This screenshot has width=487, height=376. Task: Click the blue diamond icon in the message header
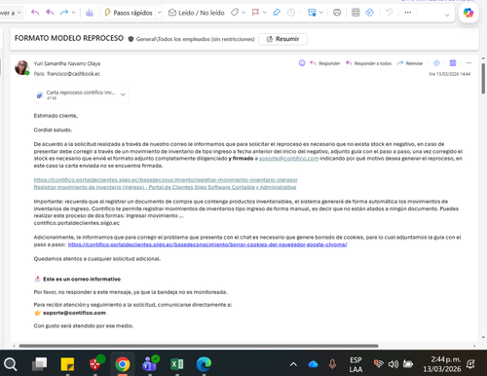(x=436, y=63)
